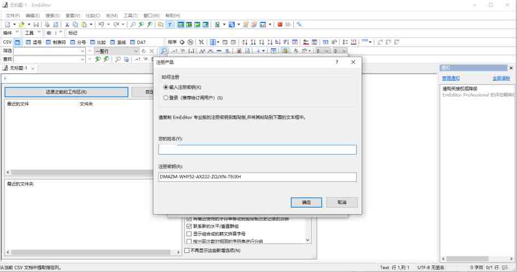Click the highlighted filter magnifier icon
Image resolution: width=517 pixels, height=272 pixels.
[163, 51]
